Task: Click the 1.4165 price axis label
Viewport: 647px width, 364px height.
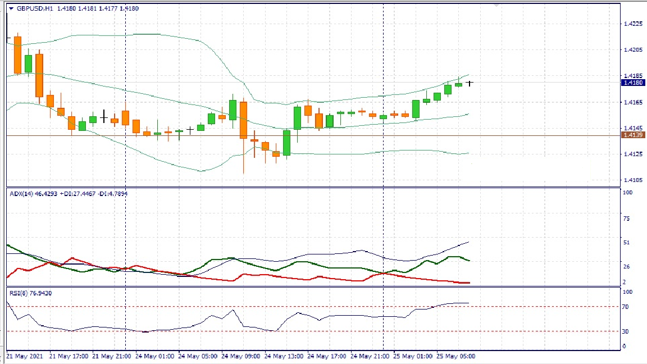Action: [633, 102]
